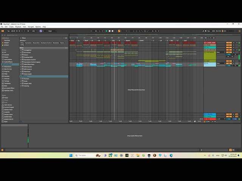Open Microsoft Edge from the taskbar
242x181 pixels.
pos(171,155)
